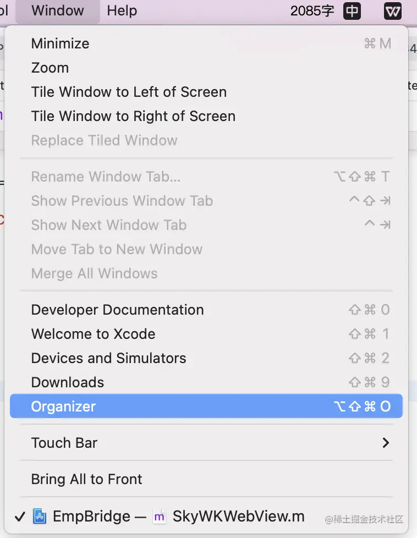
Task: Open the Downloads window
Action: tap(68, 382)
